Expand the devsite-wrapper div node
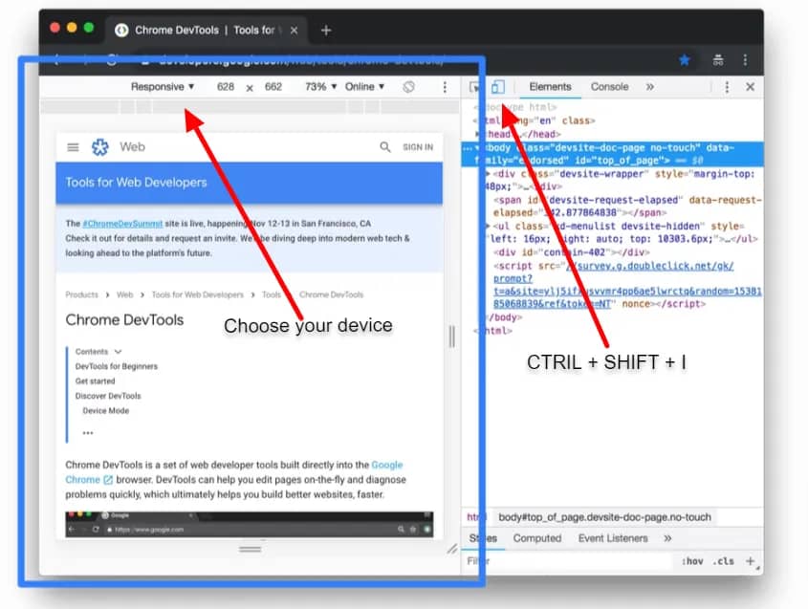808x609 pixels. tap(488, 174)
